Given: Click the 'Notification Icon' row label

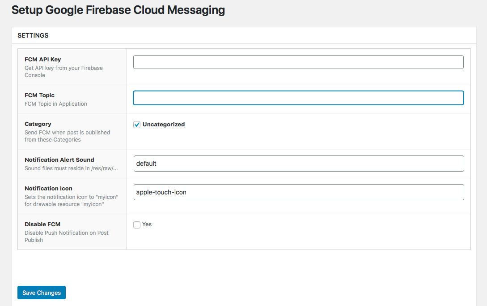Looking at the screenshot, I should pyautogui.click(x=48, y=188).
